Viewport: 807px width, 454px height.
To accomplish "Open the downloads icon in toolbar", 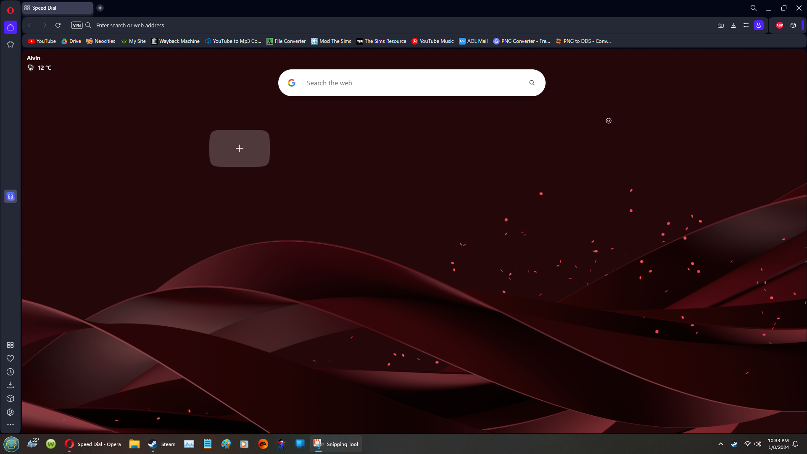I will 733,25.
